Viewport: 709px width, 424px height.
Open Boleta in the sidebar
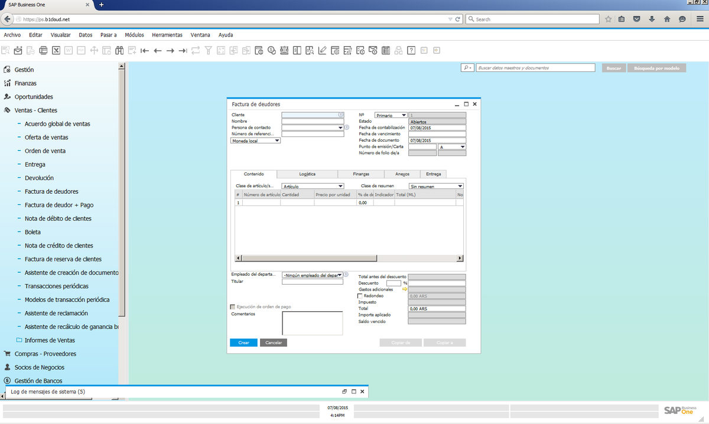(32, 232)
